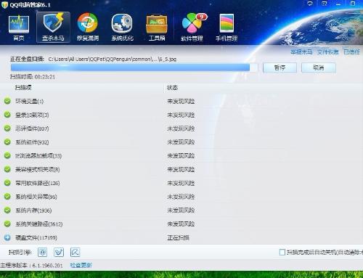The height and width of the screenshot is (278, 363).
Task: Click the 正在扫描 status text
Action: click(x=178, y=237)
